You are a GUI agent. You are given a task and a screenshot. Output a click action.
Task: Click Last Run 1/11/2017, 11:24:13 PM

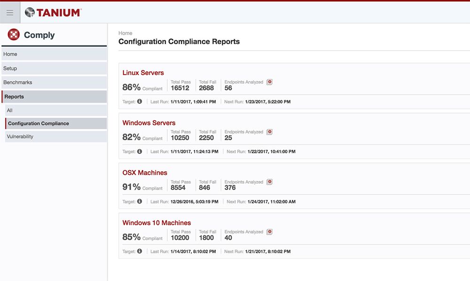click(194, 152)
